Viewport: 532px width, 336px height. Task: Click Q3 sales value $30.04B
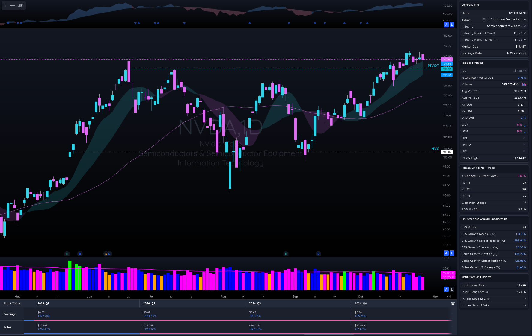click(254, 326)
